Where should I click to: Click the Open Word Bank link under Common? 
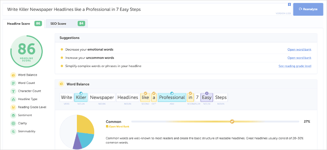(118, 126)
